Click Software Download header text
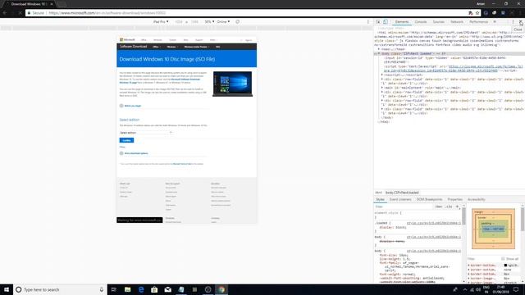525x295 pixels. click(133, 47)
